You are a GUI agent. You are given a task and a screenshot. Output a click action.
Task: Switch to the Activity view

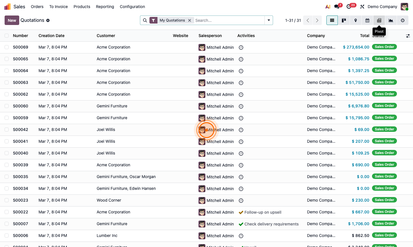[402, 20]
